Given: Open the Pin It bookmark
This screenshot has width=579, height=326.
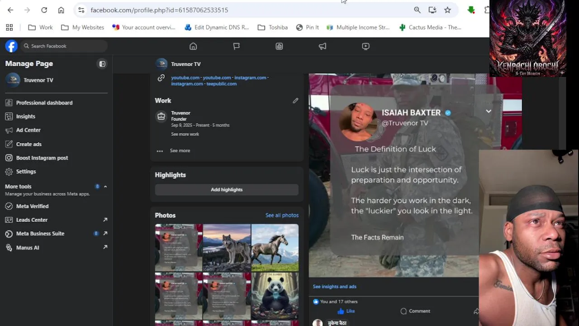Looking at the screenshot, I should tap(307, 27).
